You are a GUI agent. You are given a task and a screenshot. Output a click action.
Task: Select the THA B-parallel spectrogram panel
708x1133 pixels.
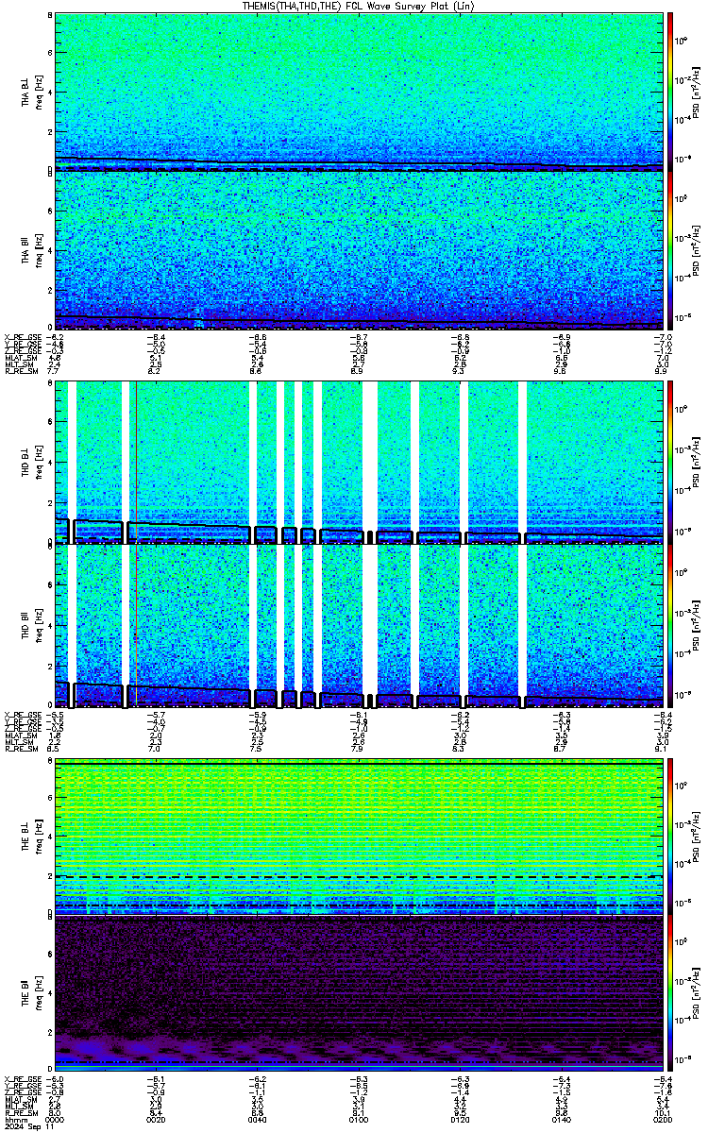pyautogui.click(x=359, y=250)
